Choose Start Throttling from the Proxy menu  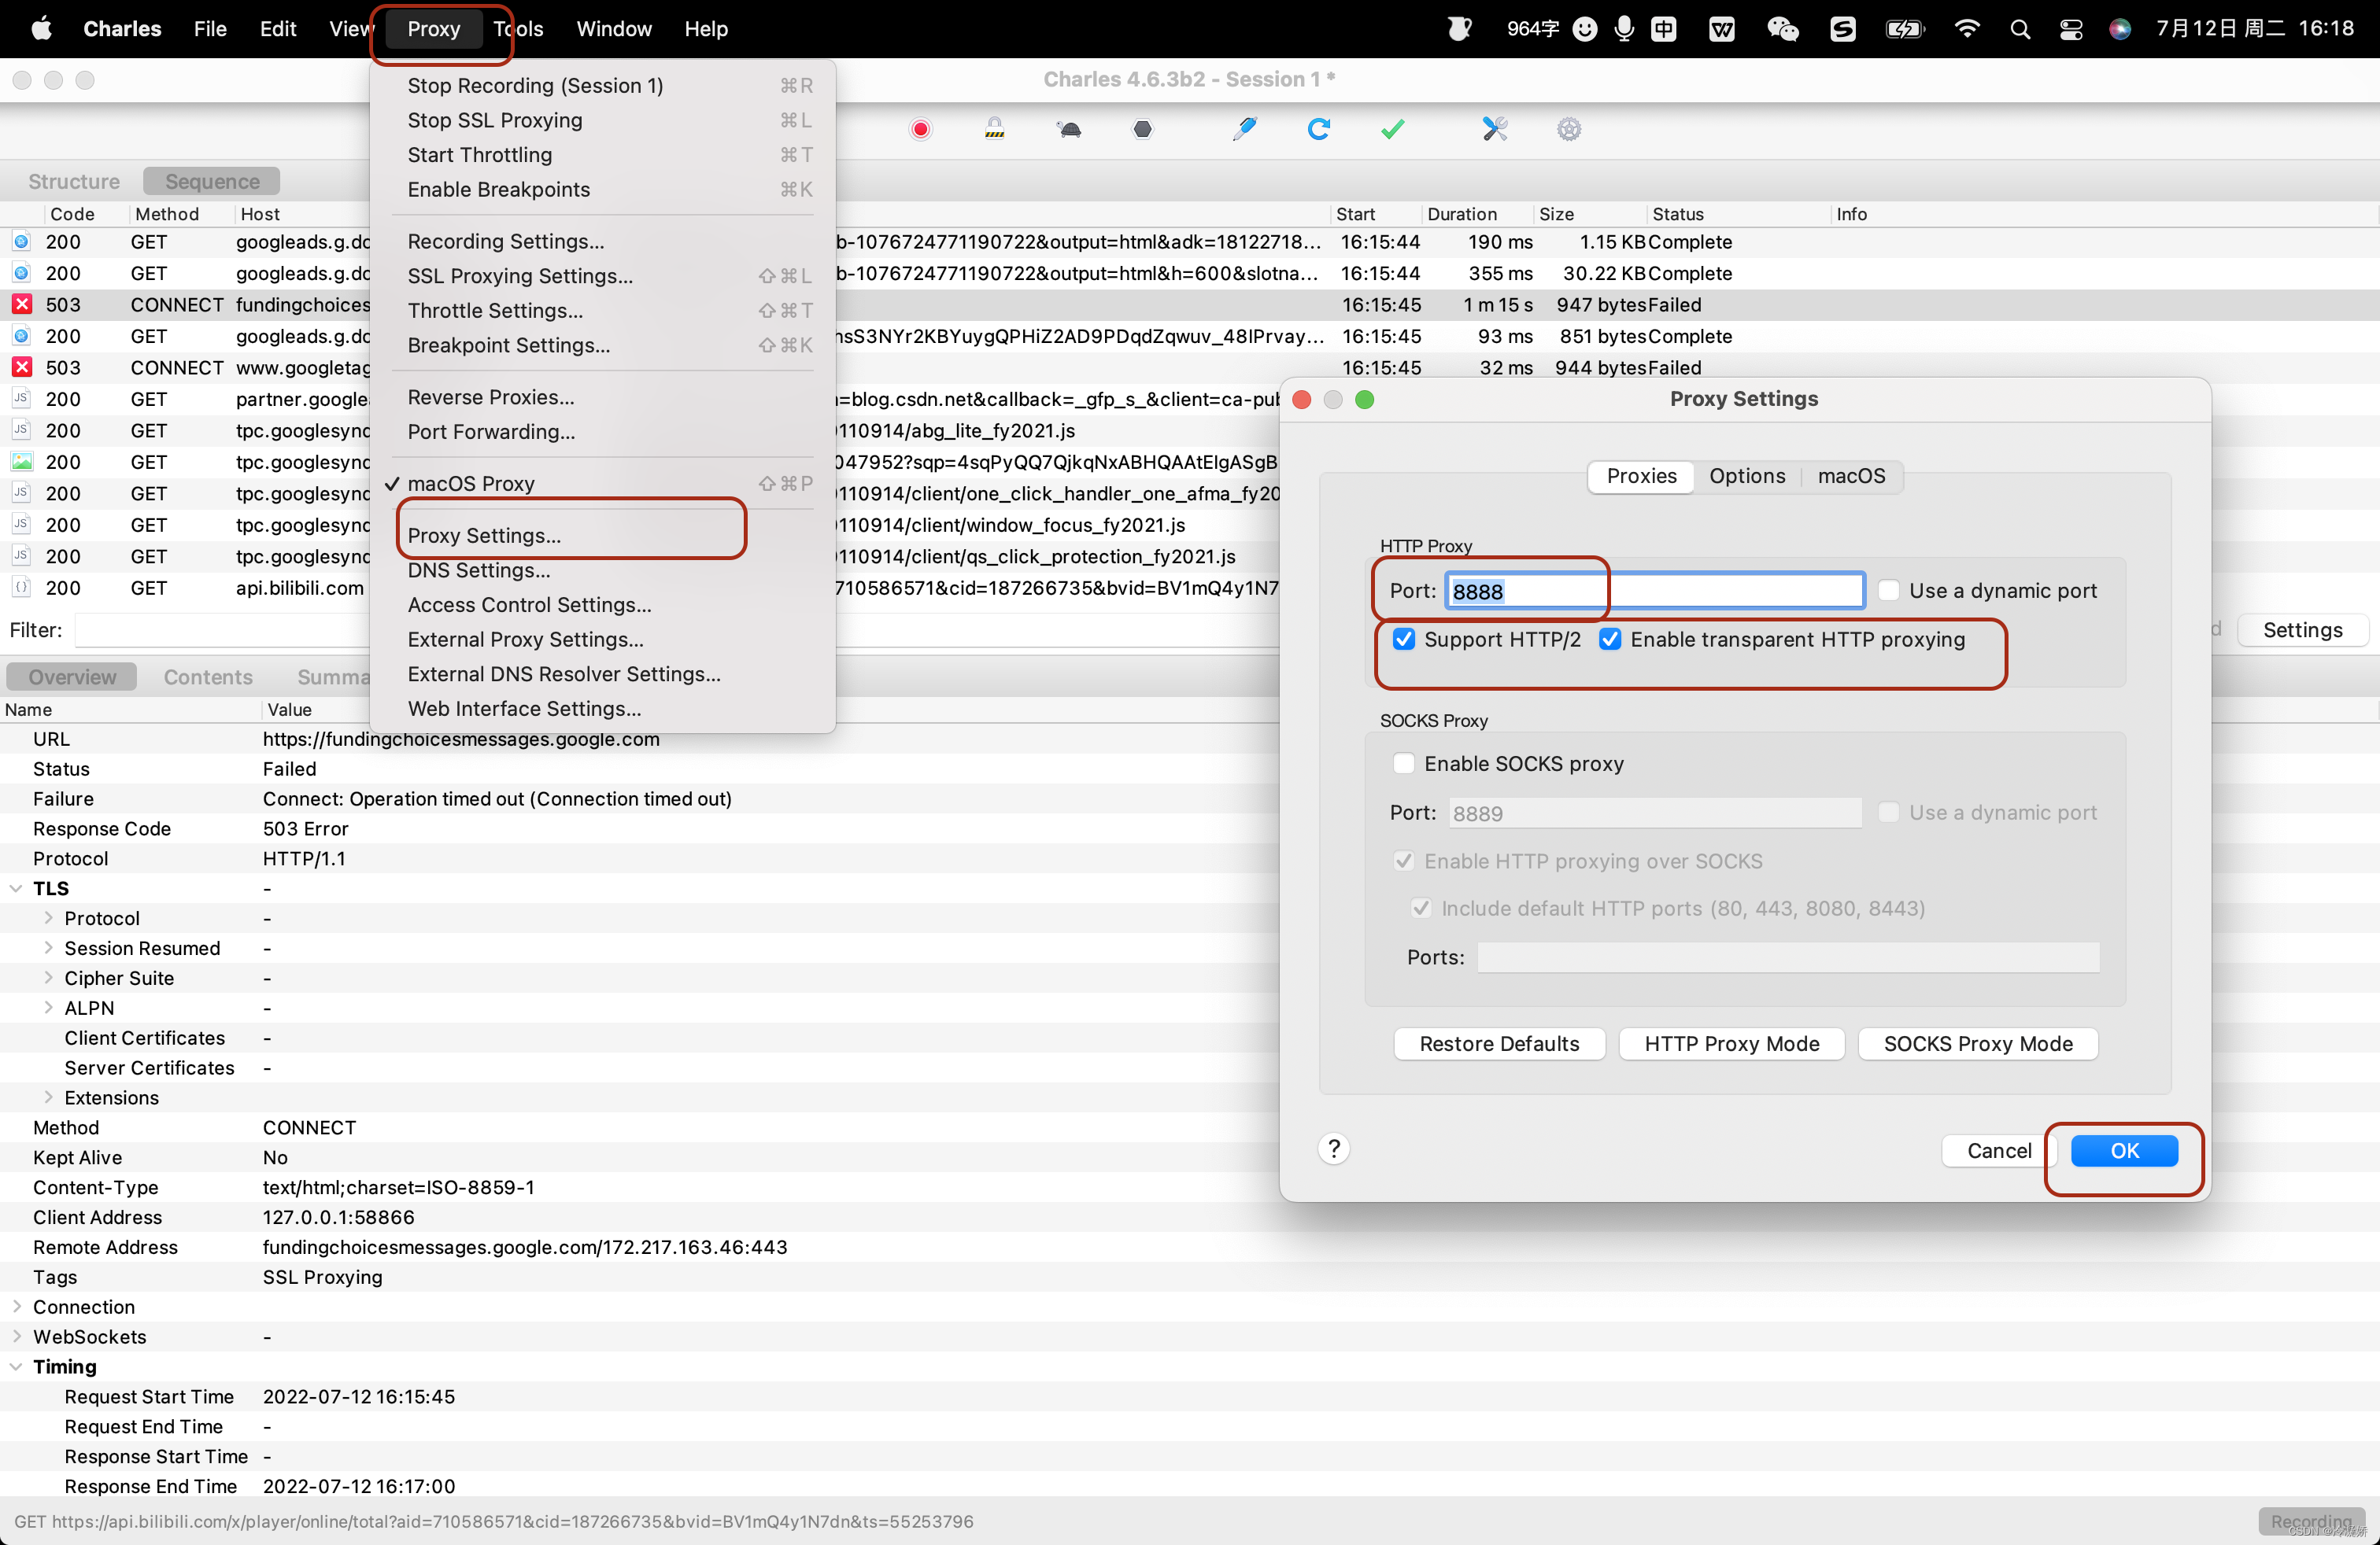(x=602, y=155)
